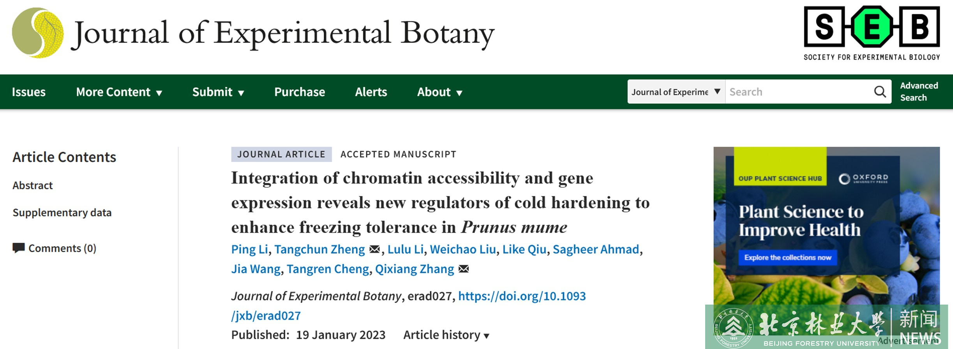Click the magnifying glass search icon
The image size is (953, 349).
point(880,92)
